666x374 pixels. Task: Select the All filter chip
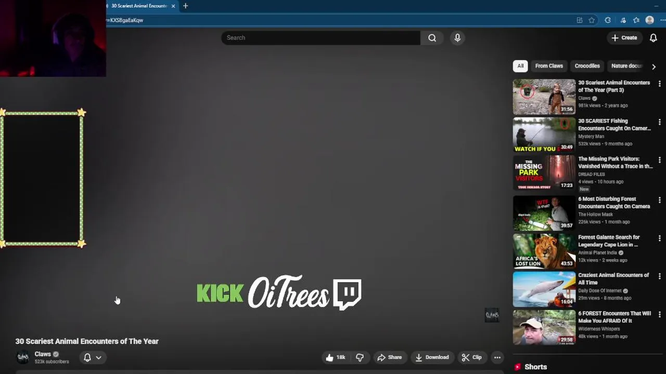pyautogui.click(x=520, y=66)
